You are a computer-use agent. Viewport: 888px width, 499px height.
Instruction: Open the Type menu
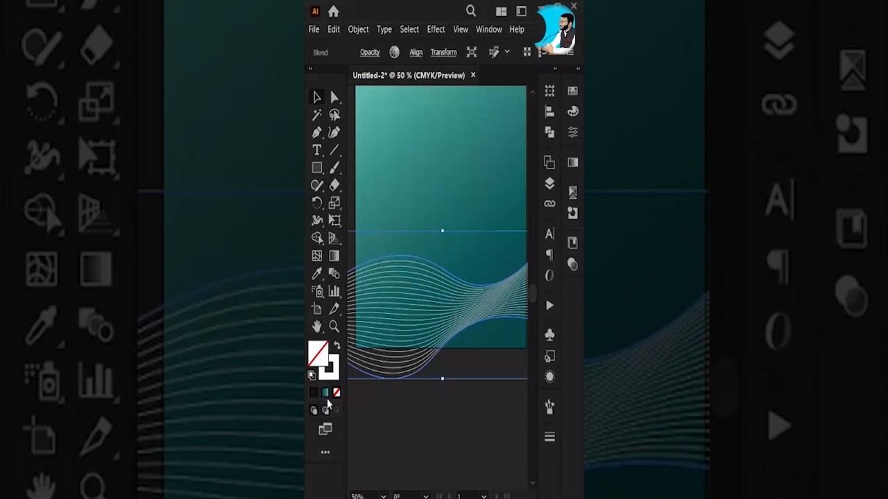384,30
